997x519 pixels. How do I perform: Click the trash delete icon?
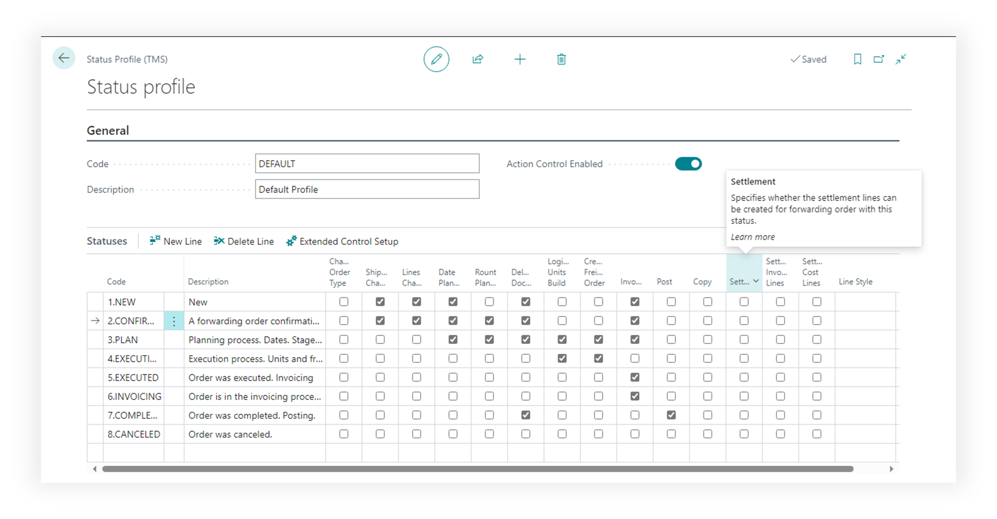(x=561, y=59)
